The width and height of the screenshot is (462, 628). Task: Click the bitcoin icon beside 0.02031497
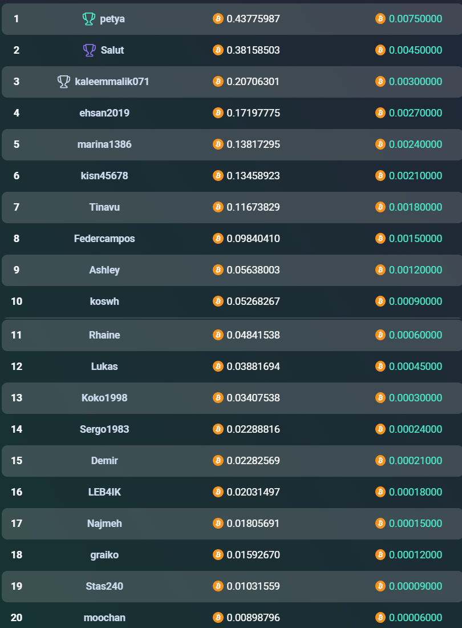tap(218, 492)
